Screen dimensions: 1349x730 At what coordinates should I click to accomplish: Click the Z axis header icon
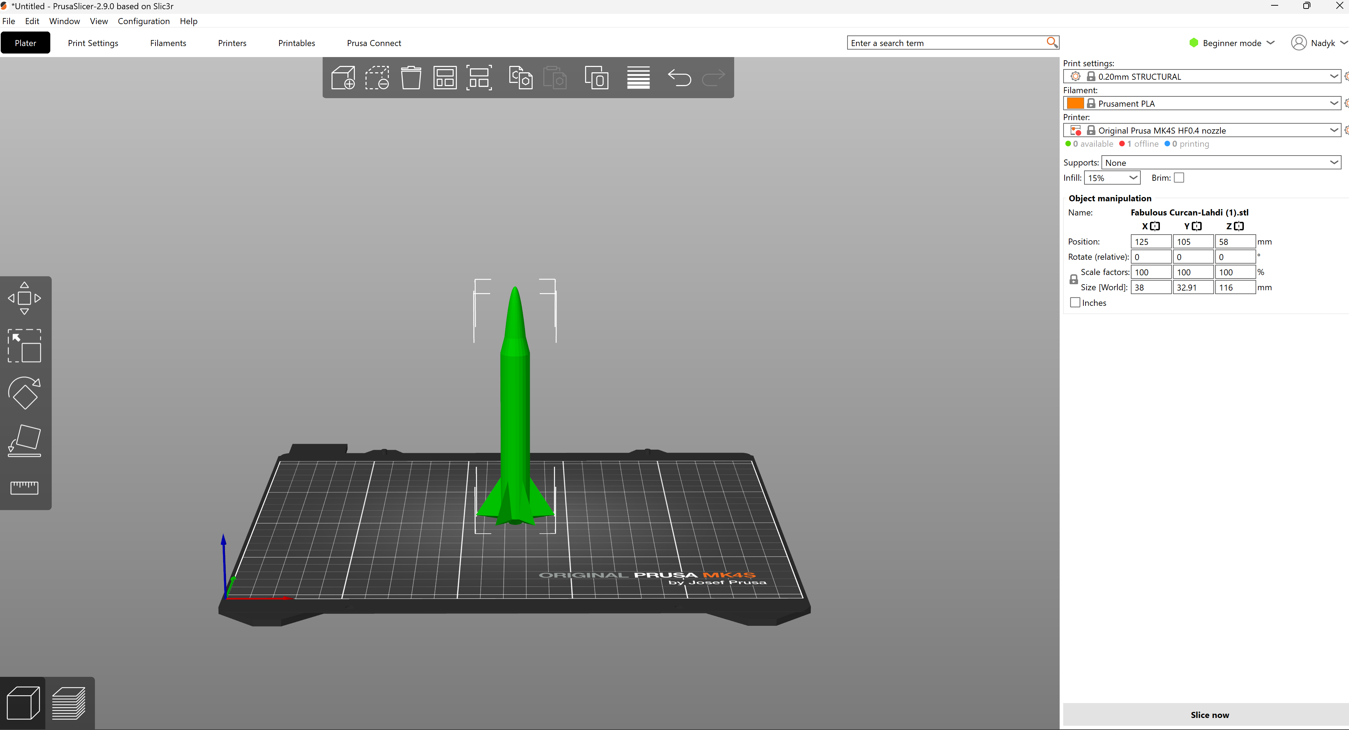(x=1239, y=226)
